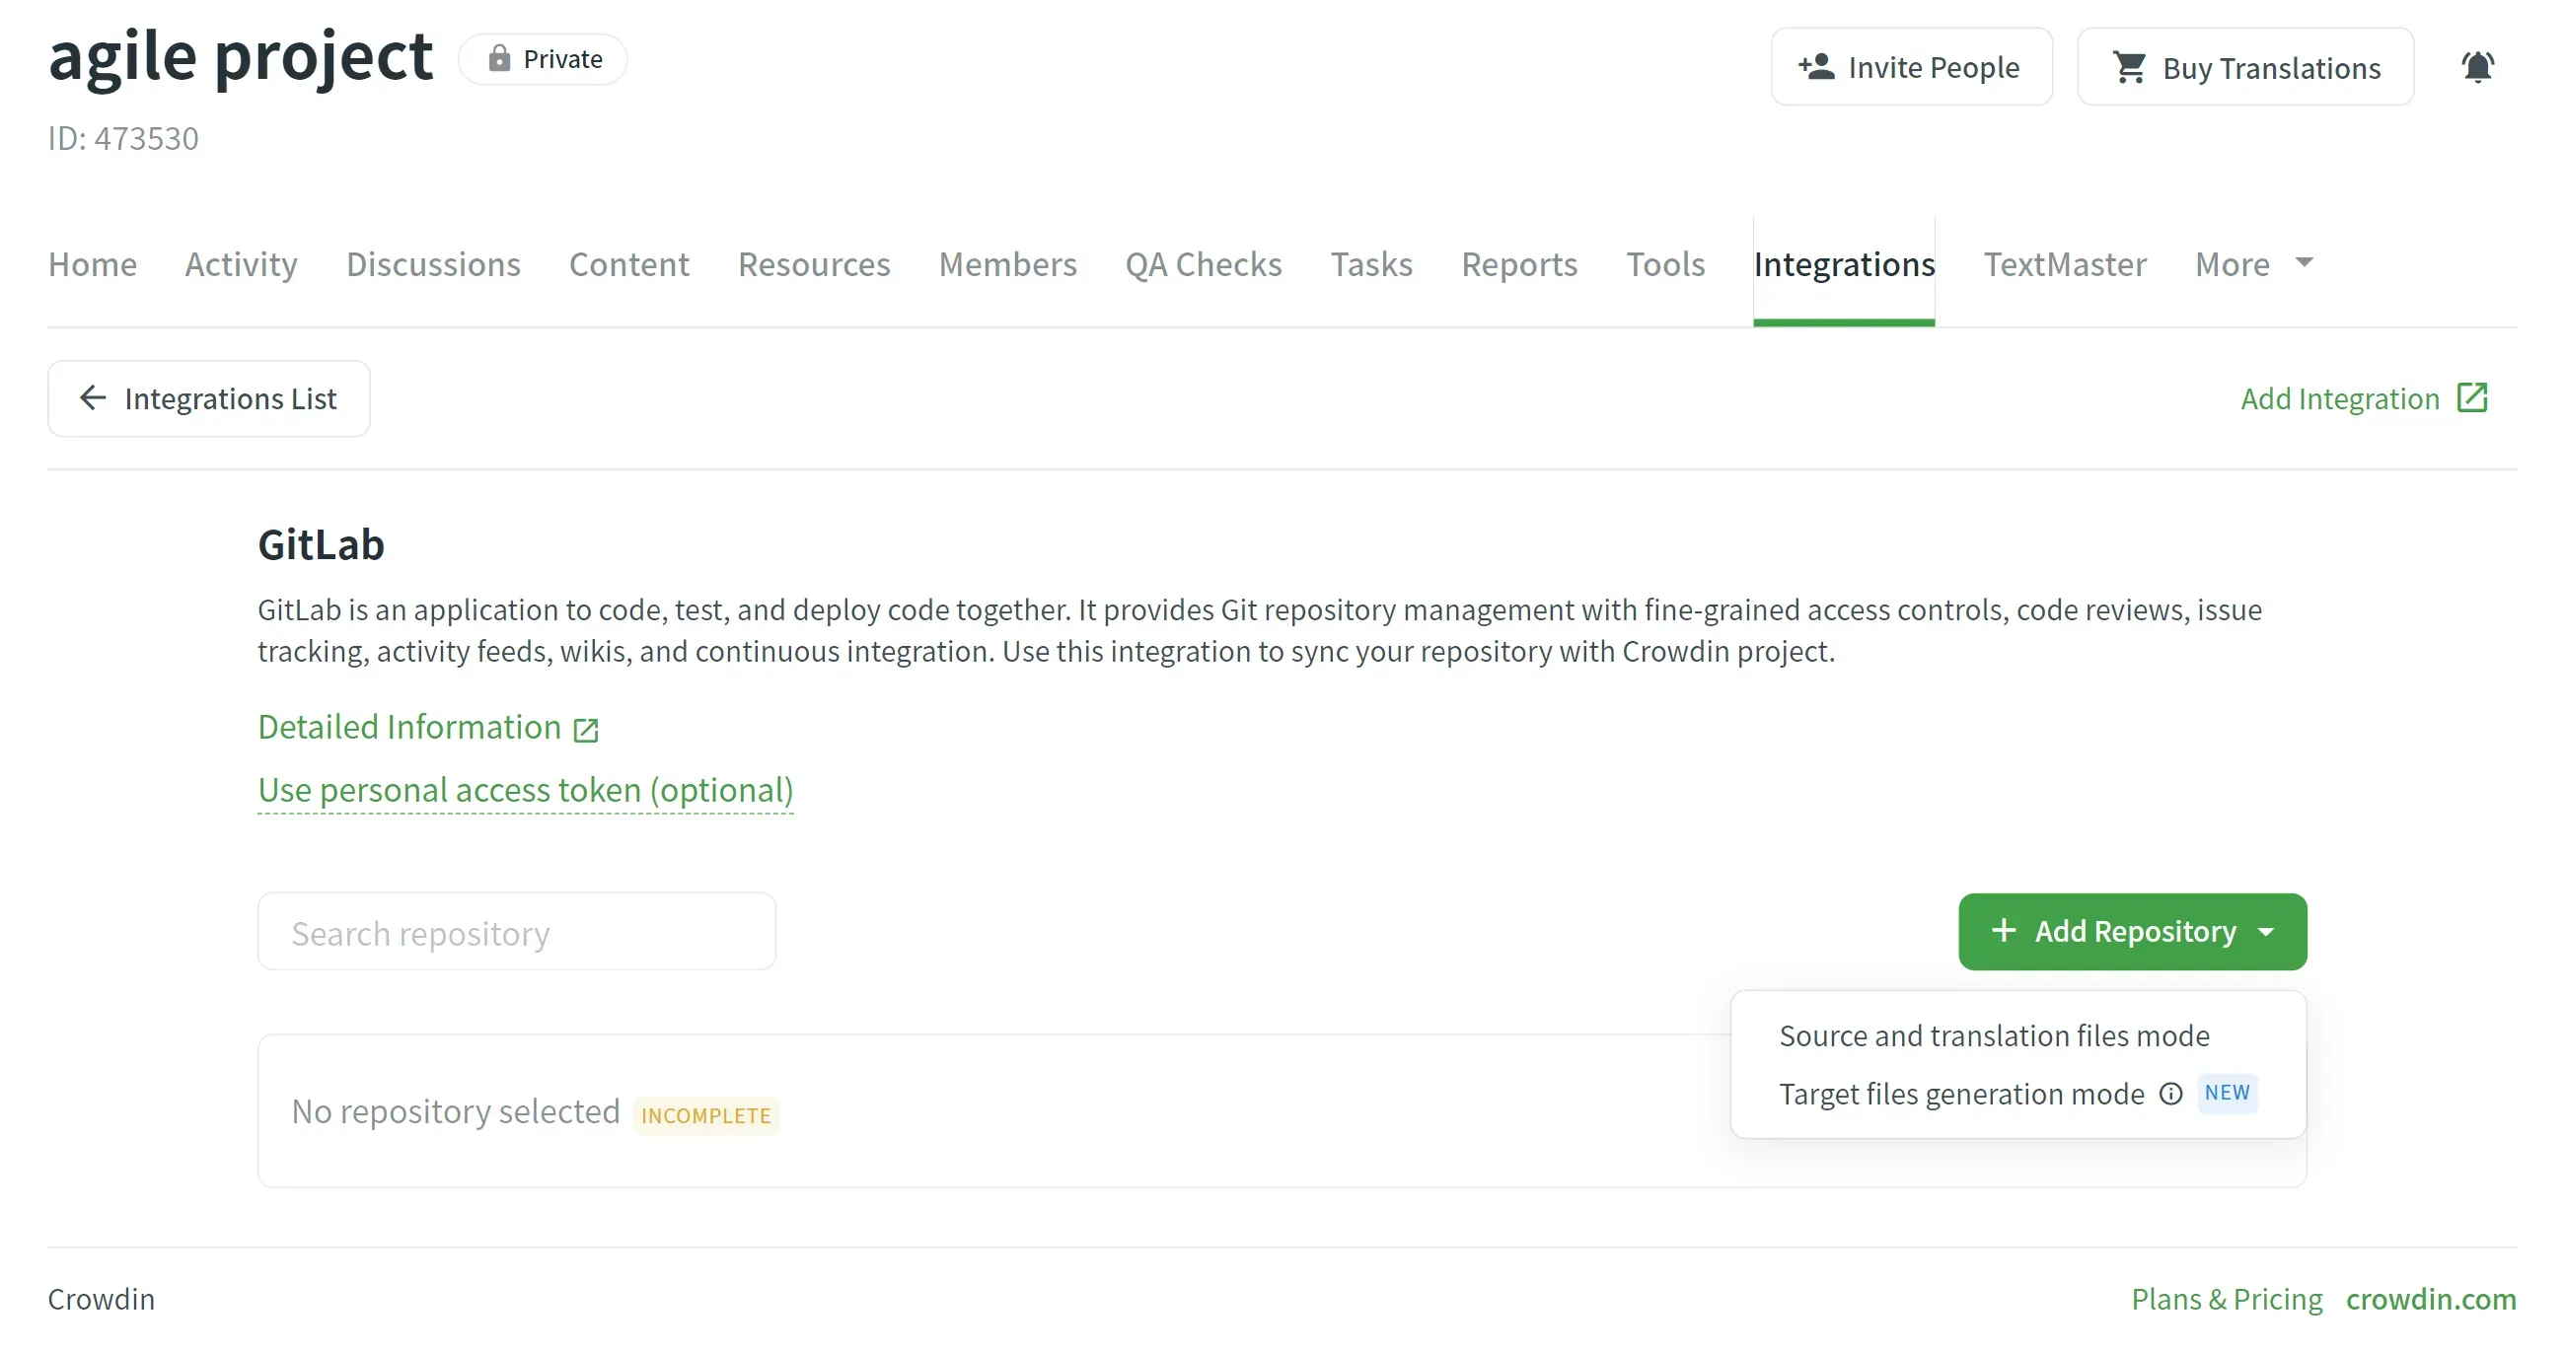
Task: Click the person-add icon on Invite People
Action: click(1817, 66)
